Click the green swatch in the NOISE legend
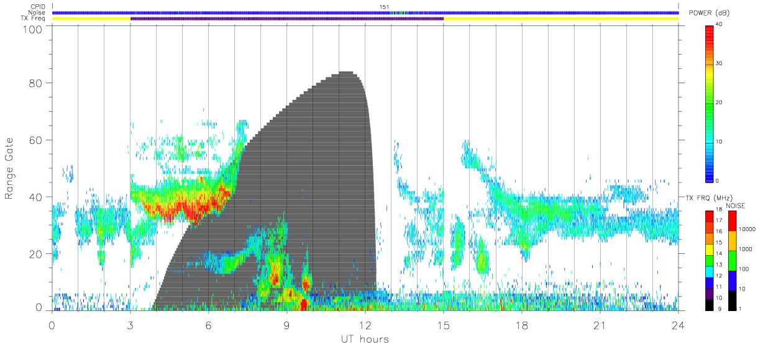The height and width of the screenshot is (352, 763). pyautogui.click(x=732, y=260)
